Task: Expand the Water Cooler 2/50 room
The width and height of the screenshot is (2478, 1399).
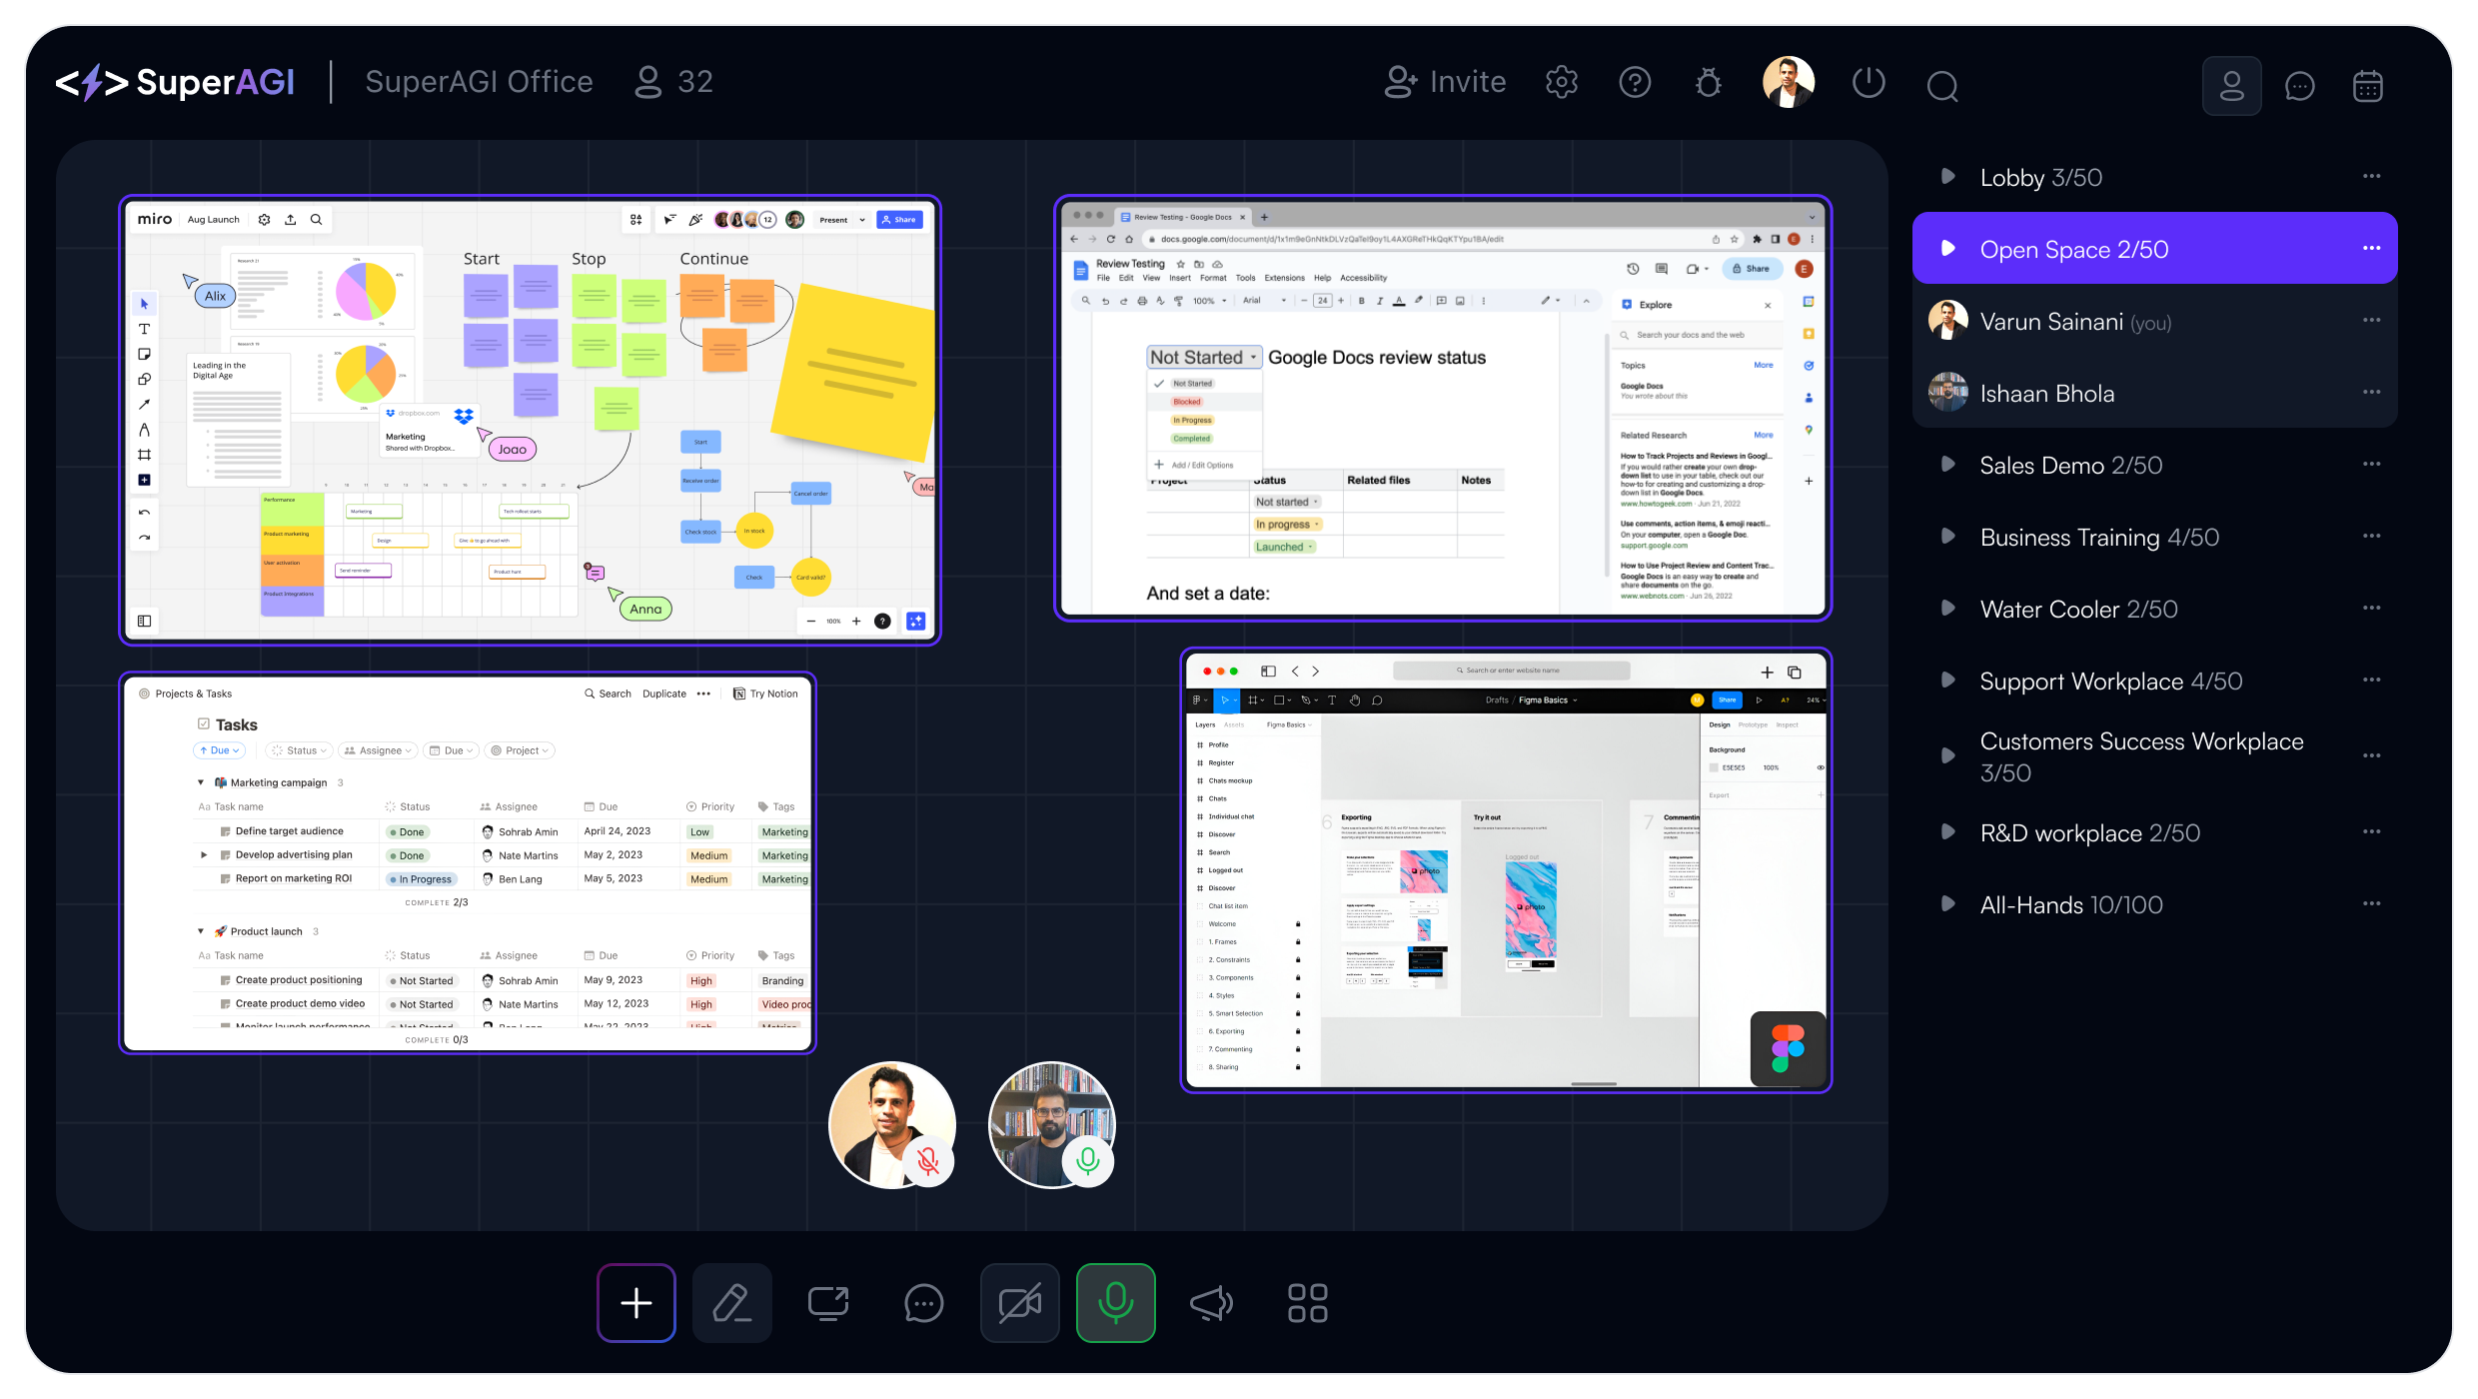Action: click(x=1947, y=609)
